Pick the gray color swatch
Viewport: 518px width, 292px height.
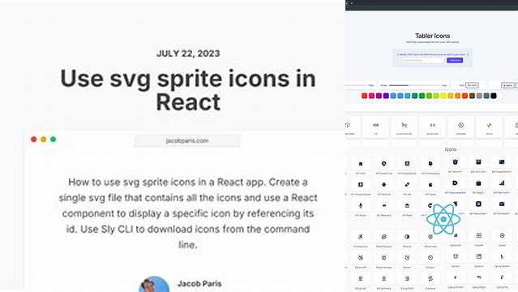pyautogui.click(x=479, y=96)
